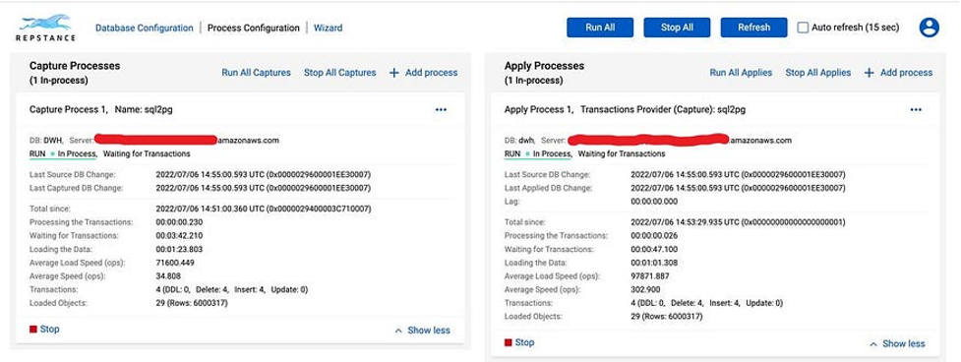Select Process Configuration tab
Viewport: 961px width, 362px height.
(253, 28)
